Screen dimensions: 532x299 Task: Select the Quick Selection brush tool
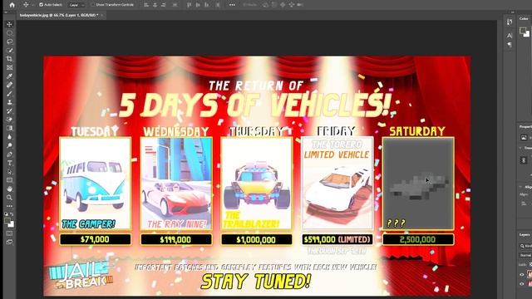coord(9,50)
